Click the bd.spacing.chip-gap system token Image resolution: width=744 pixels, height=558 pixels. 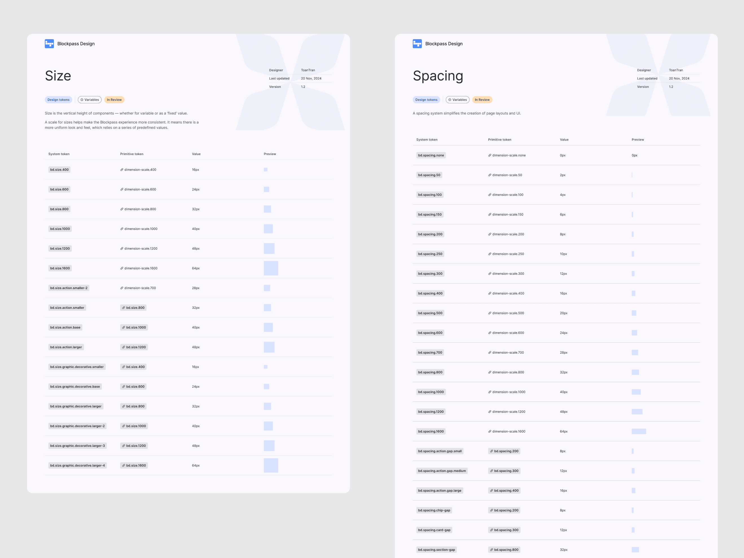[434, 510]
